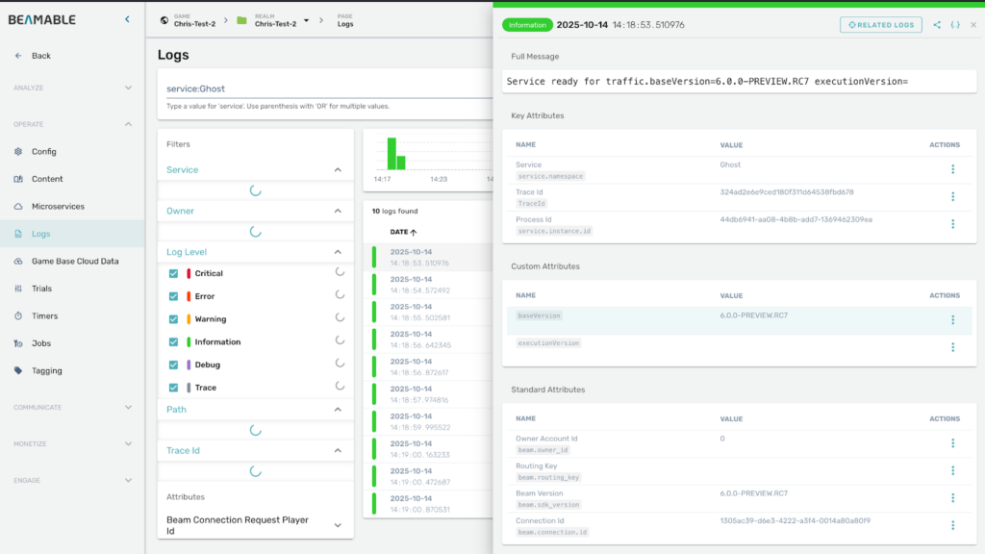The width and height of the screenshot is (985, 554).
Task: Expand Beam Connection Request Player Id attribute
Action: (338, 525)
